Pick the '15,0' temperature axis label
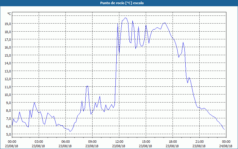238x149 pixels. point(8,55)
